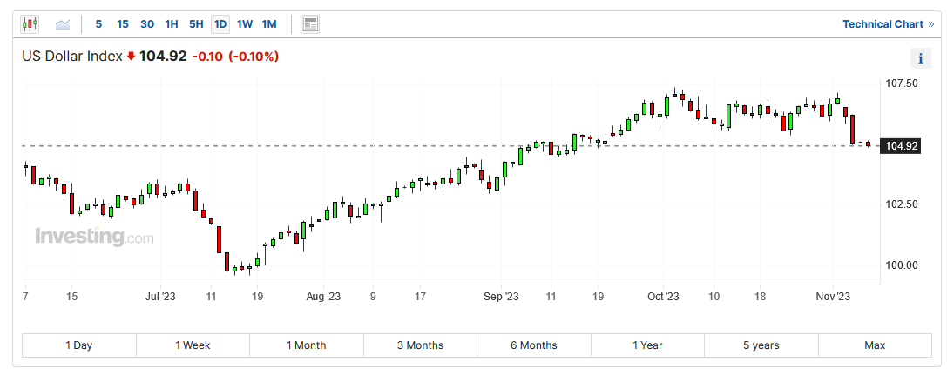Switch to 1H timeframe
This screenshot has width=947, height=375.
tap(172, 24)
